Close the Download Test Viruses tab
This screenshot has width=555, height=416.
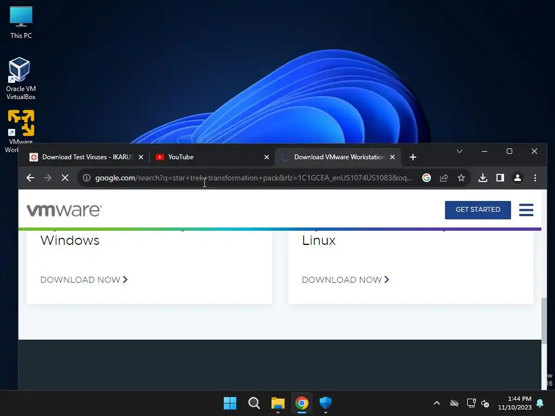141,157
